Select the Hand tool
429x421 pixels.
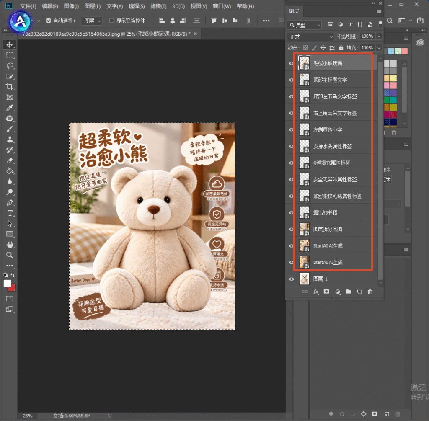point(10,245)
